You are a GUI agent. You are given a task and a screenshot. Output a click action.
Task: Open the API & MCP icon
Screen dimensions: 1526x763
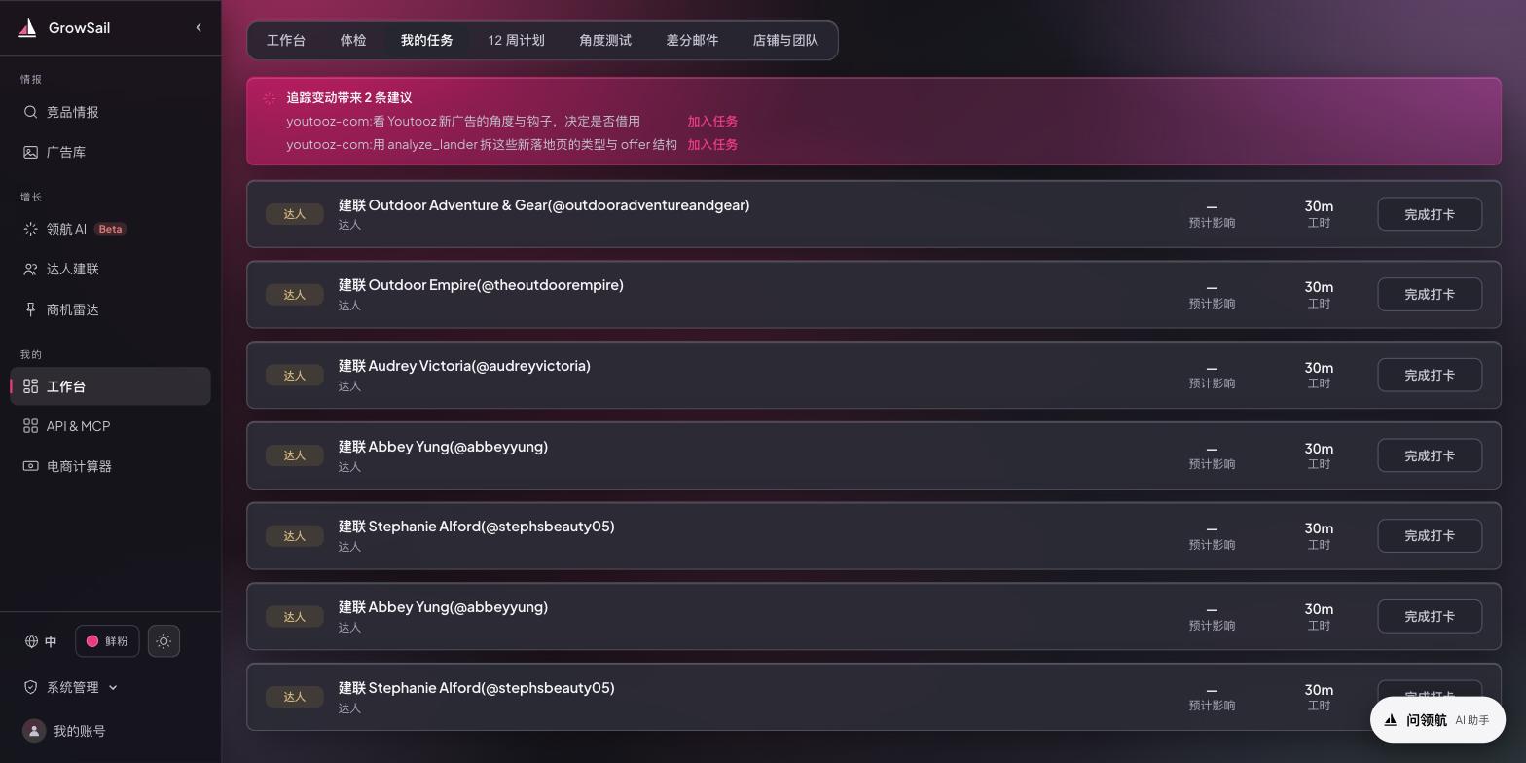[x=31, y=426]
